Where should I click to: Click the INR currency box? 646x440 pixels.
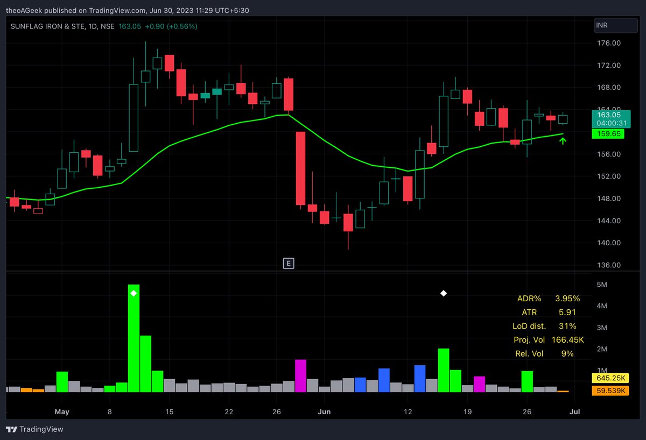pyautogui.click(x=616, y=25)
